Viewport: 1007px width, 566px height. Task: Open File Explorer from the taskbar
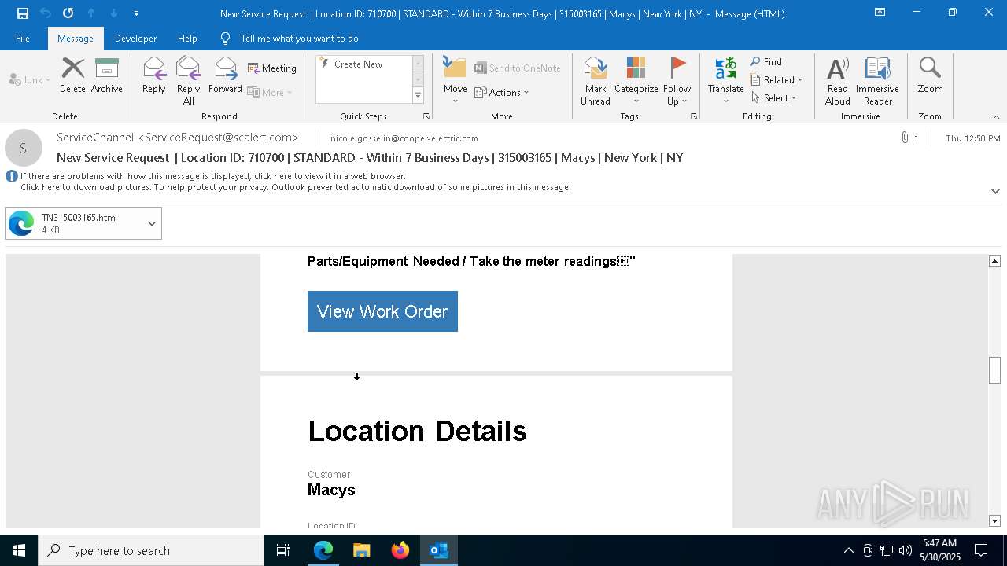click(362, 550)
